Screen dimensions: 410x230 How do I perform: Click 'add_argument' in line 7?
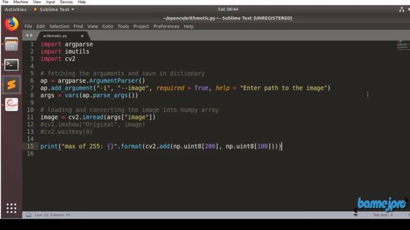tap(72, 88)
